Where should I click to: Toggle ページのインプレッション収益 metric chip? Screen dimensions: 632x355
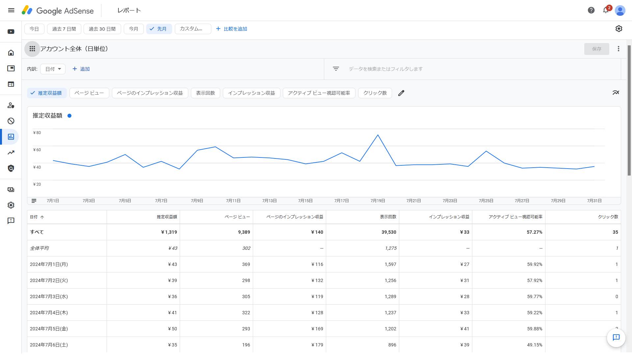[150, 93]
